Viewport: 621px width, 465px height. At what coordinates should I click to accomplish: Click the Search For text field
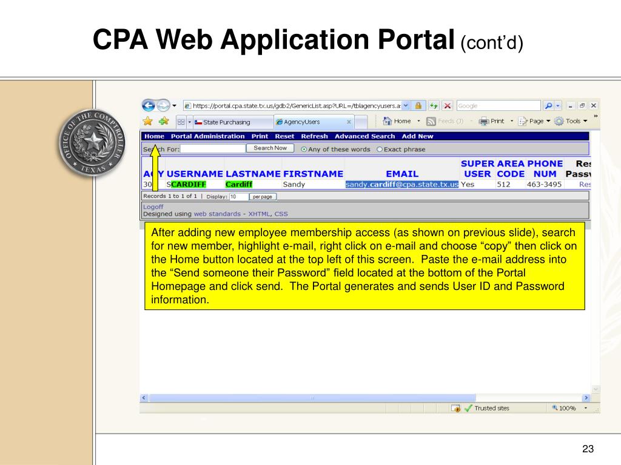(x=213, y=149)
